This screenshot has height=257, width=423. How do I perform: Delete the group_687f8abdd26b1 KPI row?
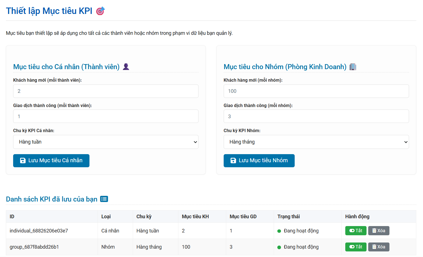[x=379, y=247]
